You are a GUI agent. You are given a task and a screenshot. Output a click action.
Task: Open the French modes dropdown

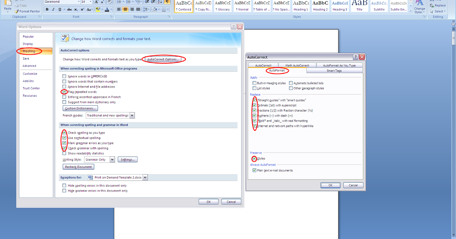(133, 115)
